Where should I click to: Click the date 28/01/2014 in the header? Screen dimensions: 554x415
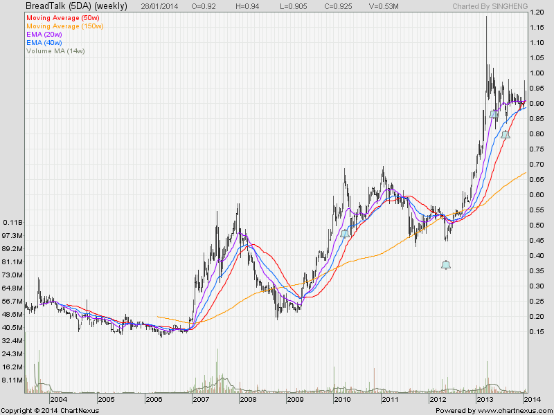click(160, 6)
